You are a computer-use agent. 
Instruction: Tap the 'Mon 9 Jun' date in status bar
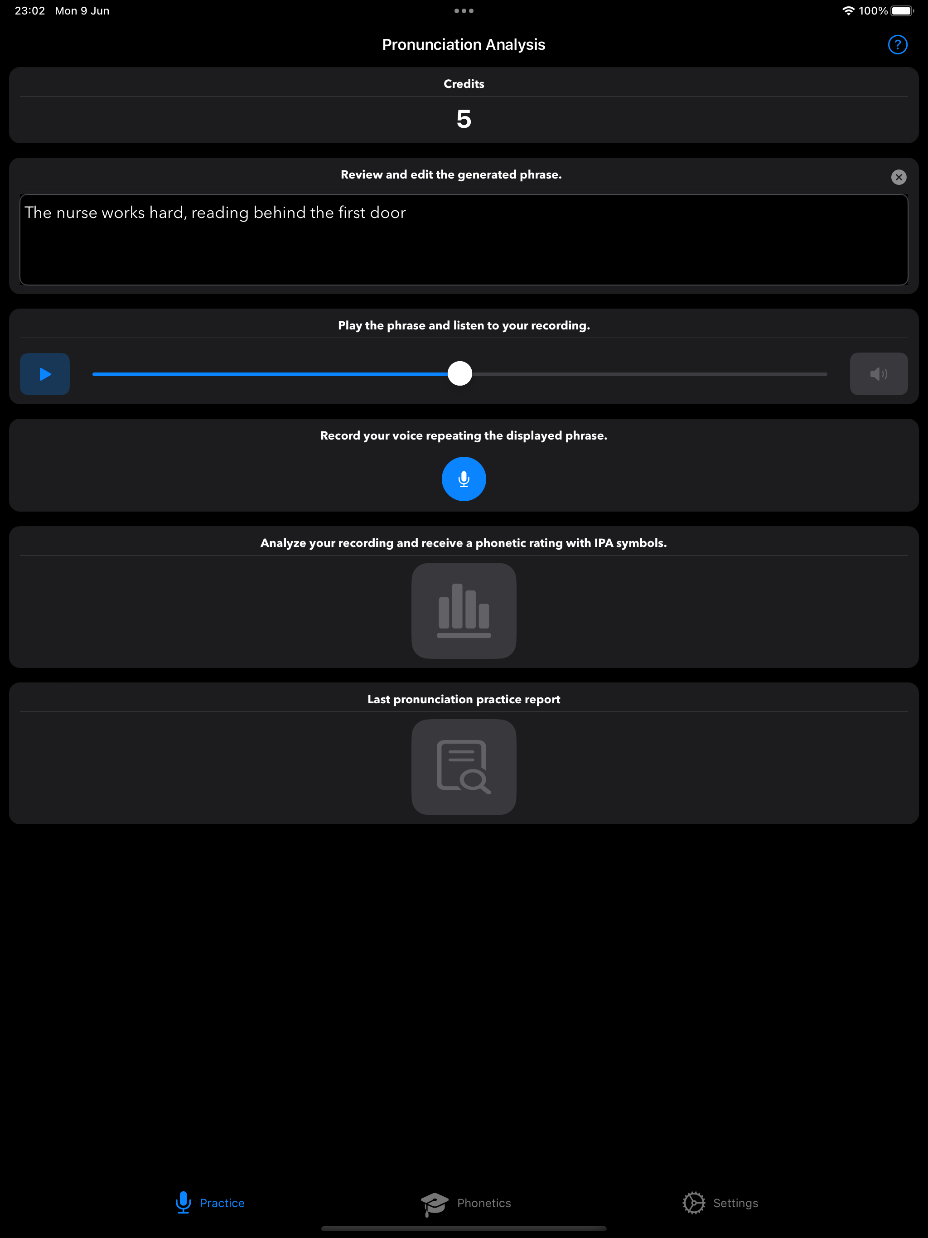point(82,10)
